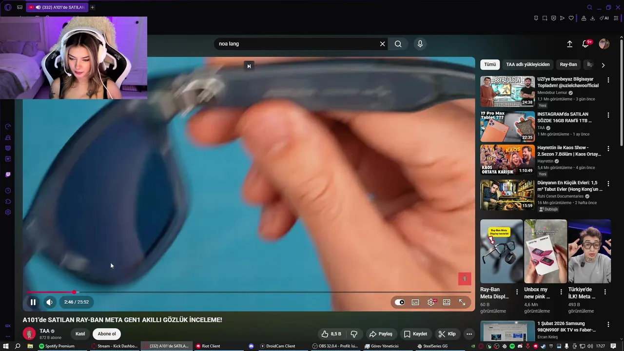Show more filter chips with right arrow
This screenshot has width=624, height=351.
(603, 65)
